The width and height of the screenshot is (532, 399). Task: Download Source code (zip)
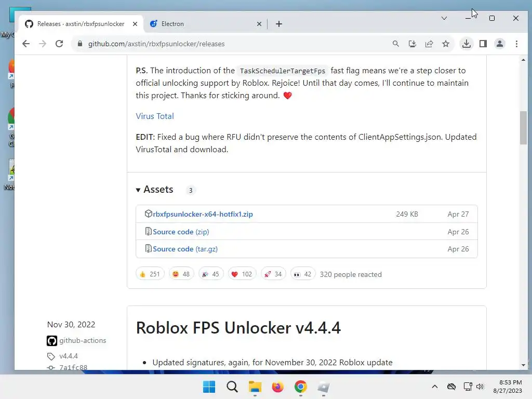pos(181,232)
